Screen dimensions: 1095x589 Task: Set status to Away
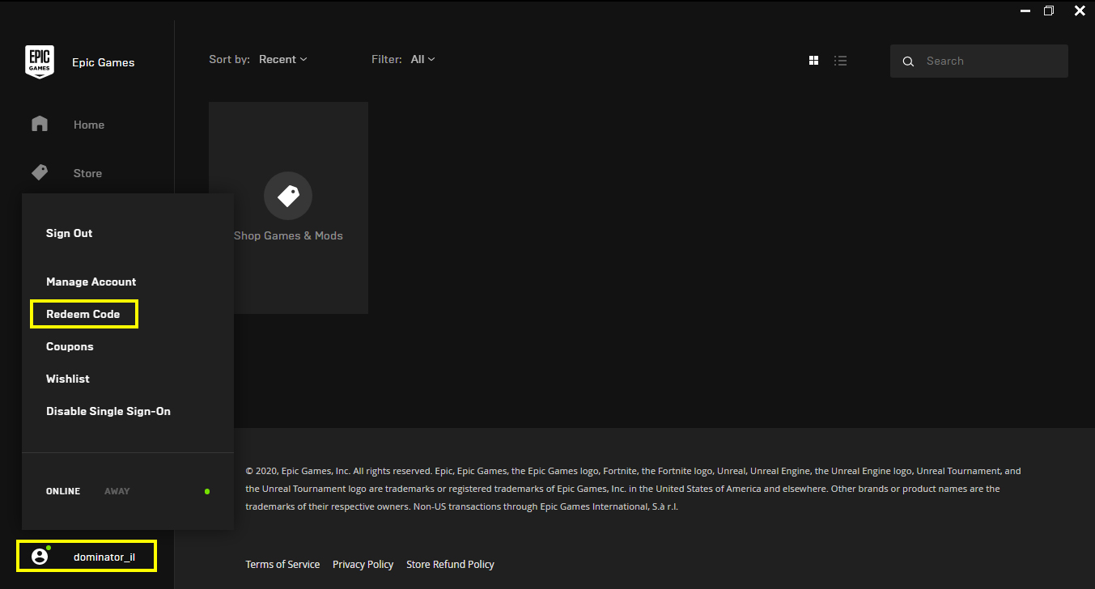[117, 491]
